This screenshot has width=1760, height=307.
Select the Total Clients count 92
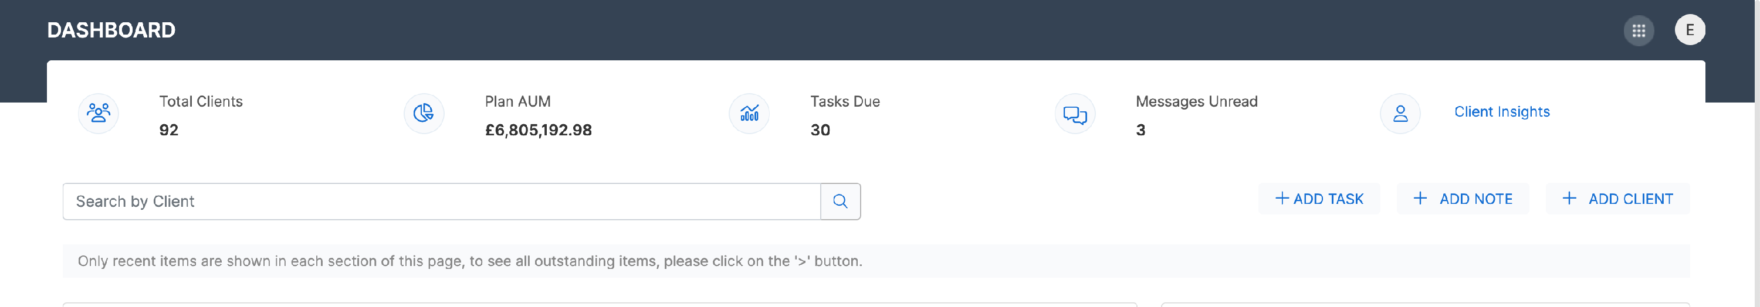pyautogui.click(x=169, y=130)
